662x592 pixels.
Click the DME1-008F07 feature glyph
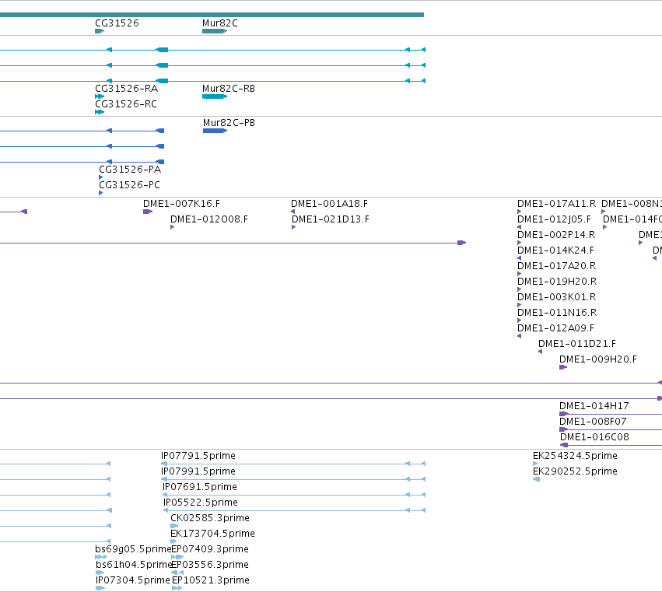point(611,430)
